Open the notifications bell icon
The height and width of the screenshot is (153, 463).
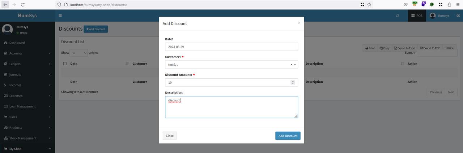click(x=398, y=16)
